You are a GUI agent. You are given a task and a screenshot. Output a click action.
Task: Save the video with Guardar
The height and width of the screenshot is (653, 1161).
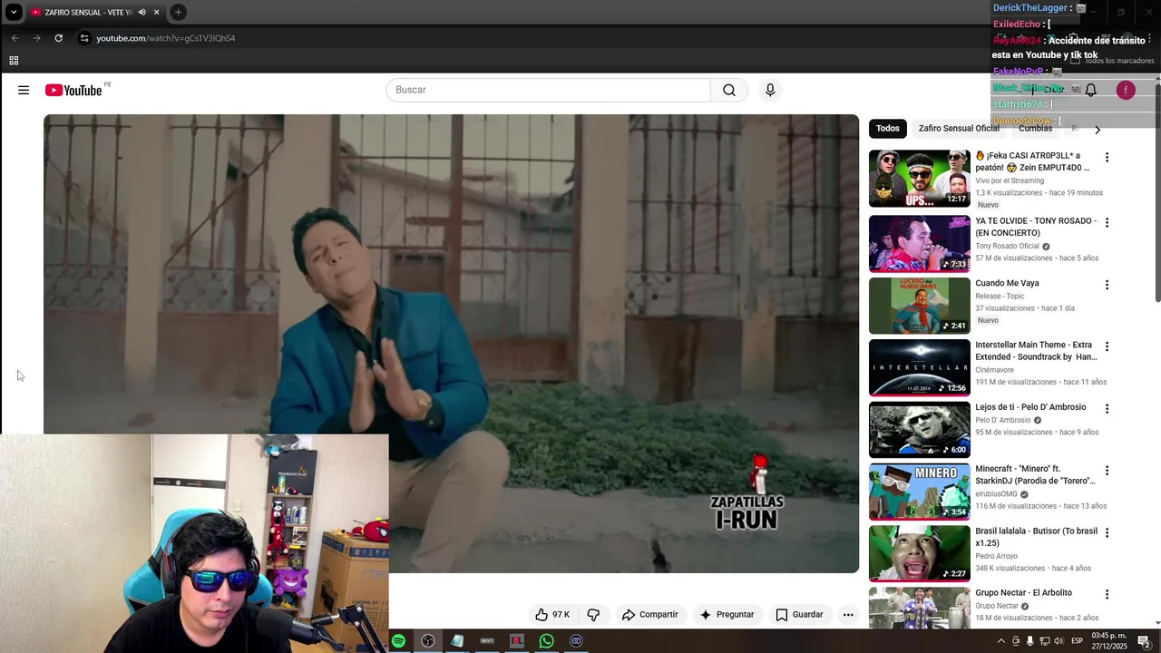pos(799,614)
